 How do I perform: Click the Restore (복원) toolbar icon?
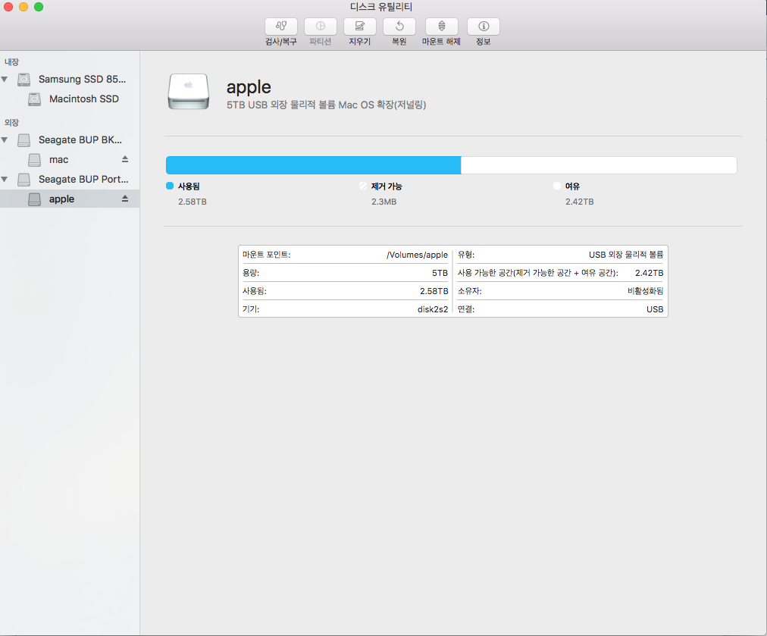coord(399,27)
